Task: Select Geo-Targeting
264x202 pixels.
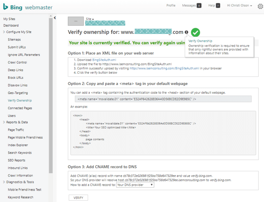Action: point(18,93)
